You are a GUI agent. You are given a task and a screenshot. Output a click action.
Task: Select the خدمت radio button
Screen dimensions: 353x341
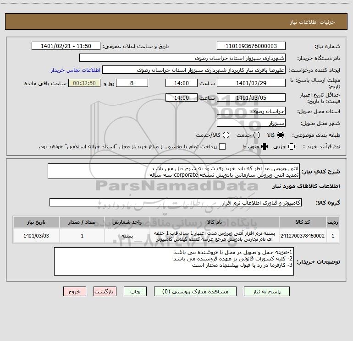click(257, 135)
